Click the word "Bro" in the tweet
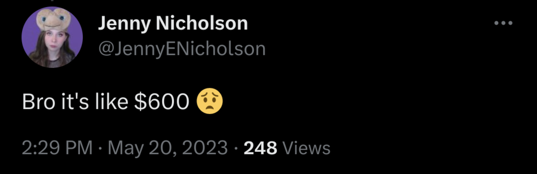The image size is (537, 174). tap(39, 102)
